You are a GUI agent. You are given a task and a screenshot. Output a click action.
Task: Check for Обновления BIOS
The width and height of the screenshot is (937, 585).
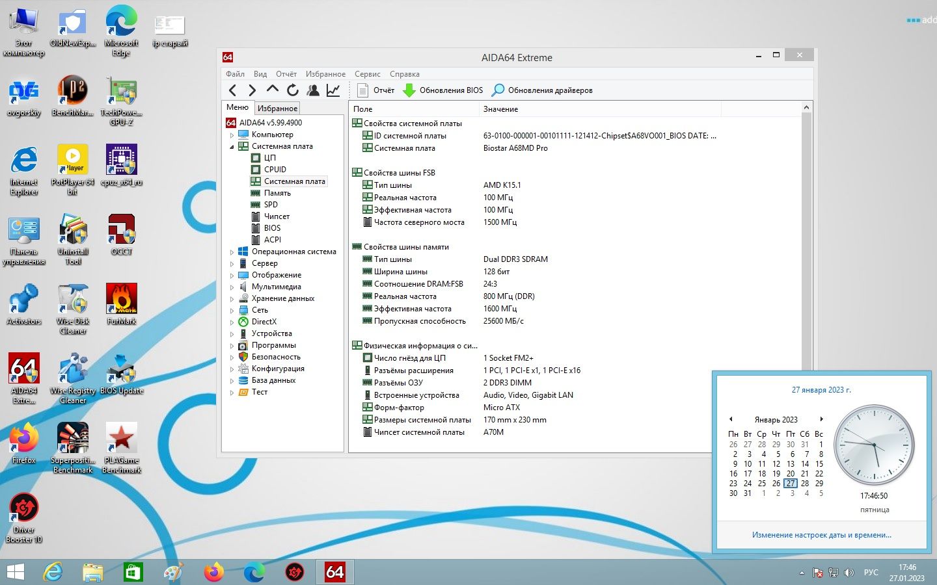point(443,90)
